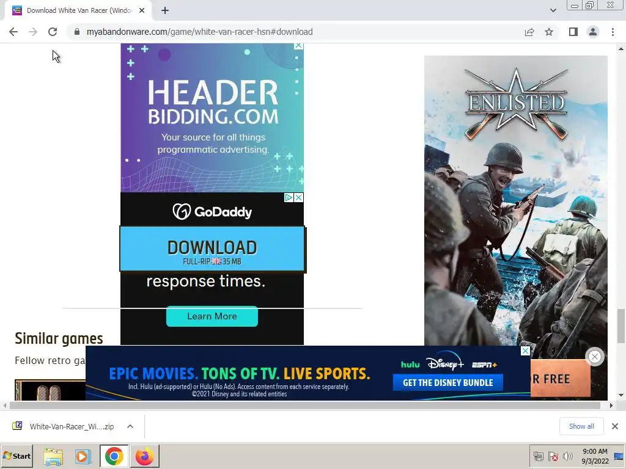Open the Windows Start menu

(17, 456)
